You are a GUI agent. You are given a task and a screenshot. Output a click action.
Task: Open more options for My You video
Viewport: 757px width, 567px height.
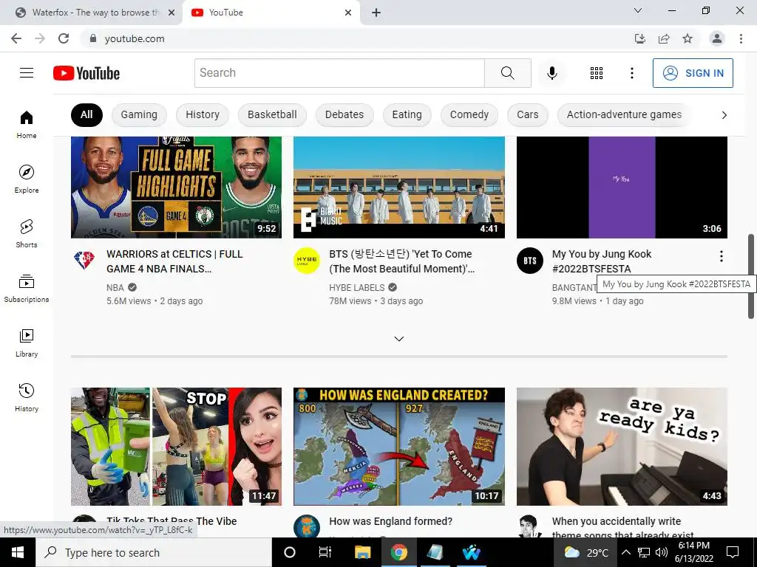pos(722,256)
